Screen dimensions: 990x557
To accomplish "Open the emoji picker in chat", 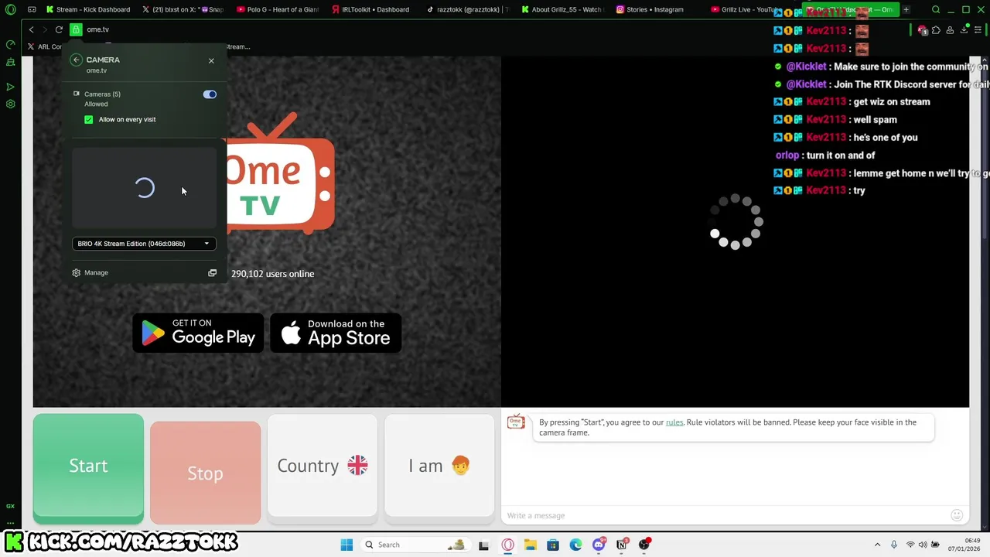I will [x=957, y=515].
